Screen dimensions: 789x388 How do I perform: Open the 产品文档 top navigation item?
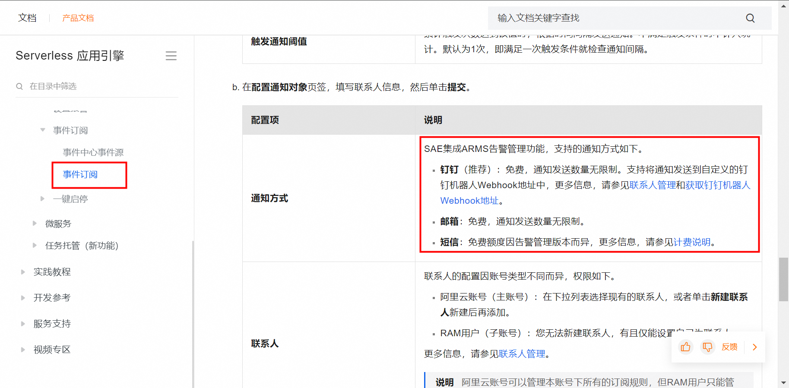(78, 18)
